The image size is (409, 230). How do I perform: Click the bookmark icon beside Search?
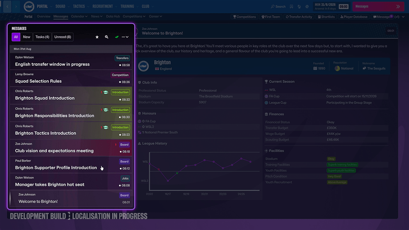(x=291, y=6)
